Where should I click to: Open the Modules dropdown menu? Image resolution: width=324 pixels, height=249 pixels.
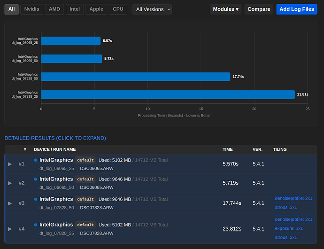click(226, 9)
